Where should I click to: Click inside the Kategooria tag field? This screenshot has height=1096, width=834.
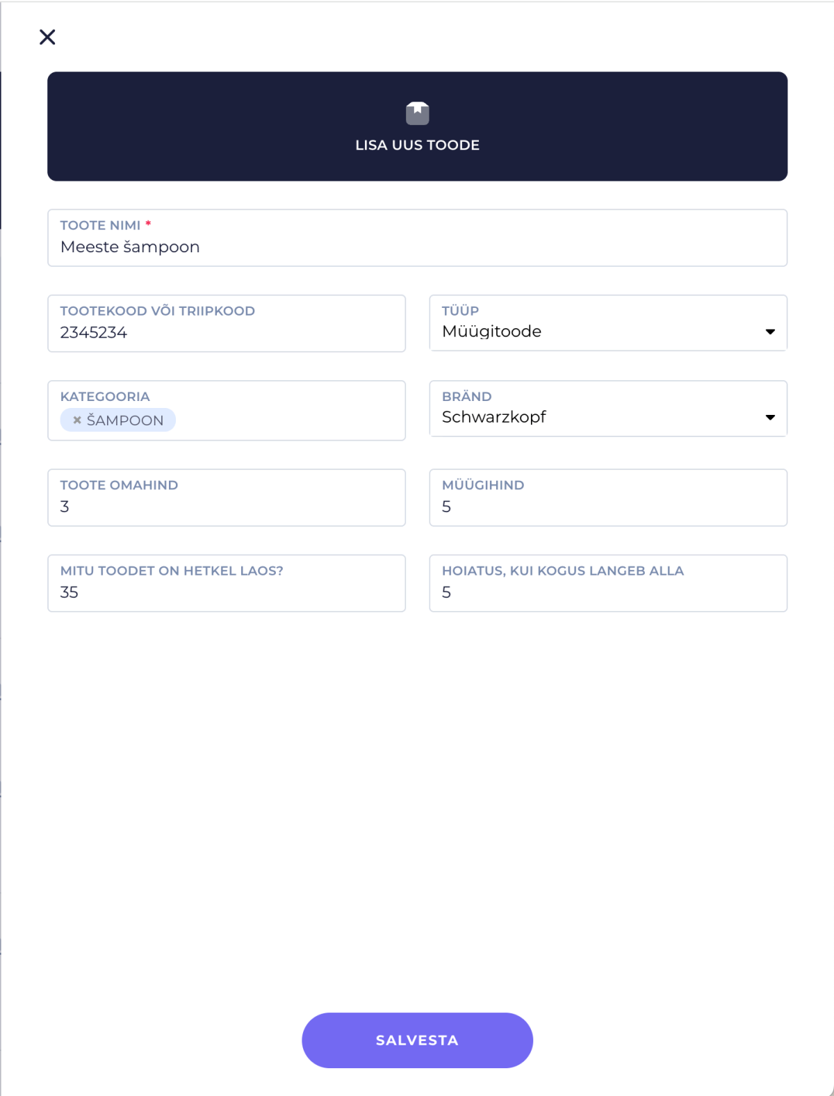pos(227,411)
